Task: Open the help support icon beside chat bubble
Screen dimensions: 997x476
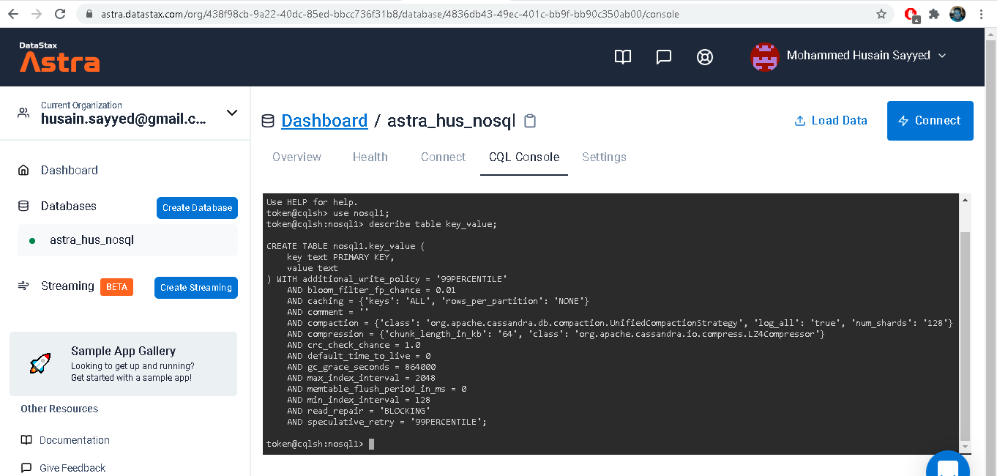Action: [704, 56]
